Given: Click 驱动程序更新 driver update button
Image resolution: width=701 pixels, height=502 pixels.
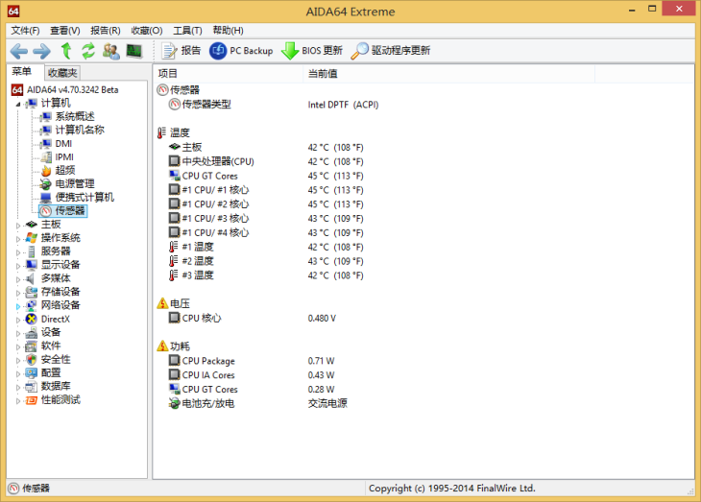Looking at the screenshot, I should coord(390,51).
